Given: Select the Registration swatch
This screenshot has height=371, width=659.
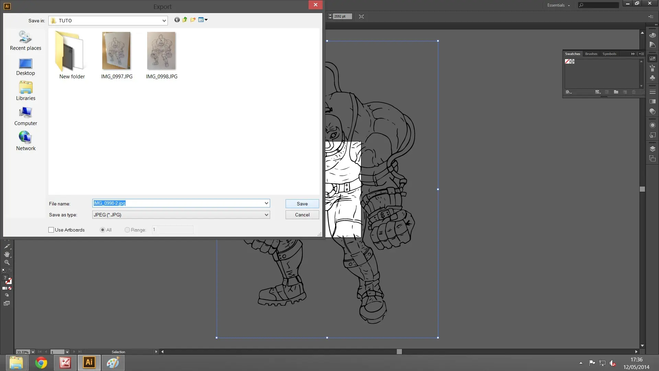Looking at the screenshot, I should 572,61.
